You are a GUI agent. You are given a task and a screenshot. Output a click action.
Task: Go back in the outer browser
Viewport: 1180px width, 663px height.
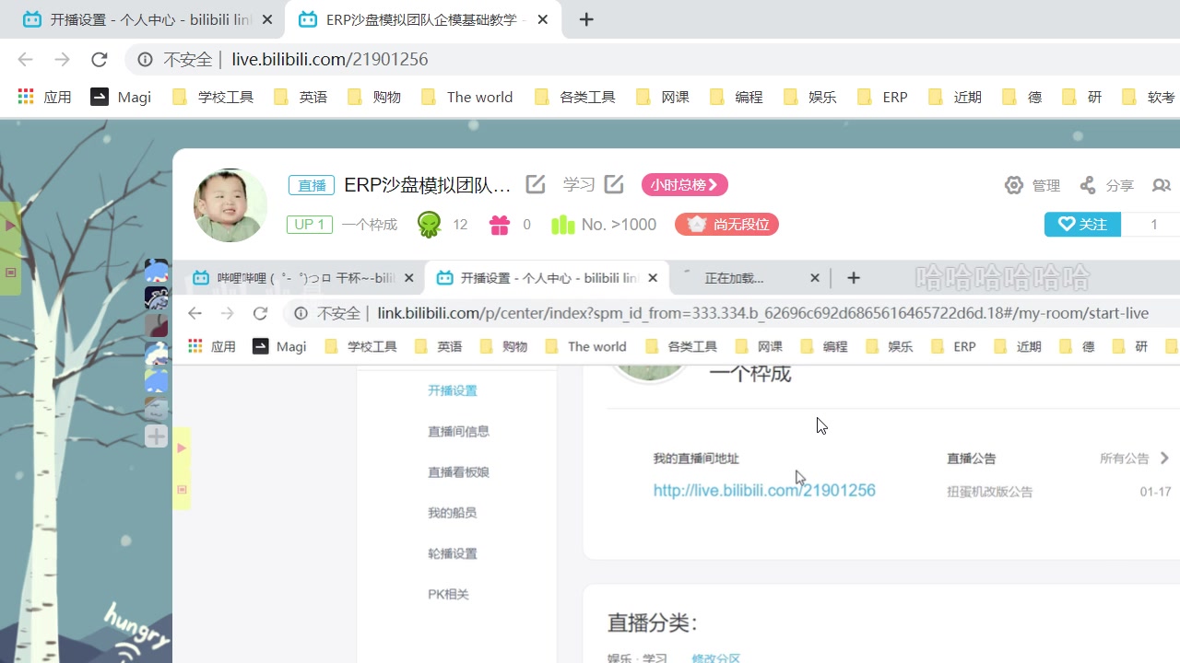click(x=25, y=59)
